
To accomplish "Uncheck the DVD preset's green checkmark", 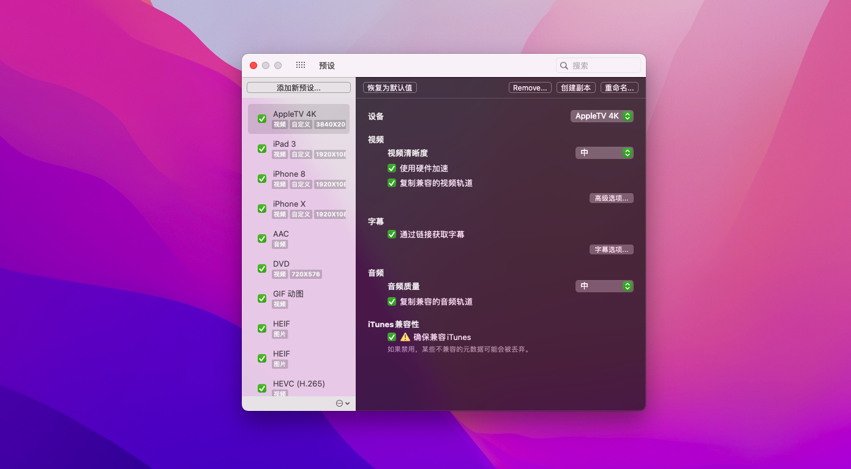I will click(261, 268).
